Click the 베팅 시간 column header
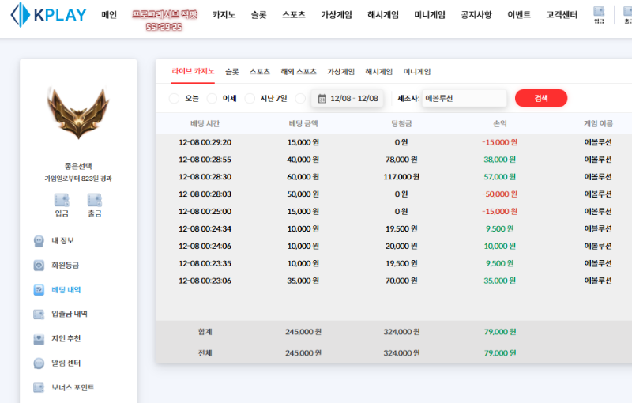The width and height of the screenshot is (632, 403). coord(205,124)
